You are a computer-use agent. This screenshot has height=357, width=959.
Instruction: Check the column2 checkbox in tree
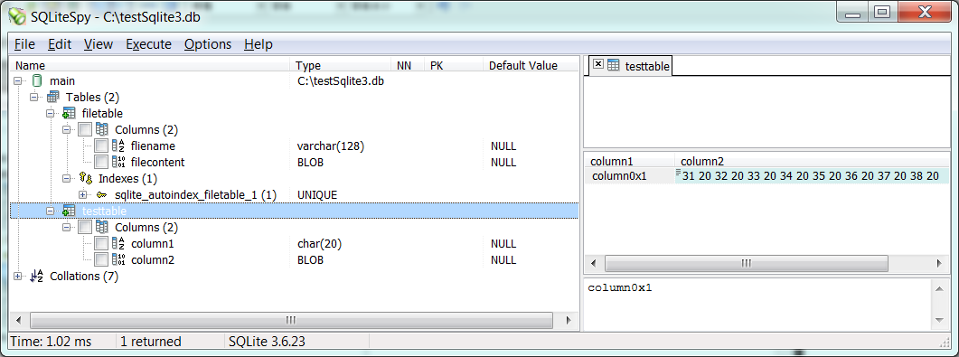point(102,259)
